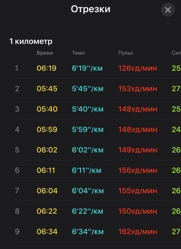
Task: Select pace 5'45''/км in split 2
Action: tap(88, 89)
